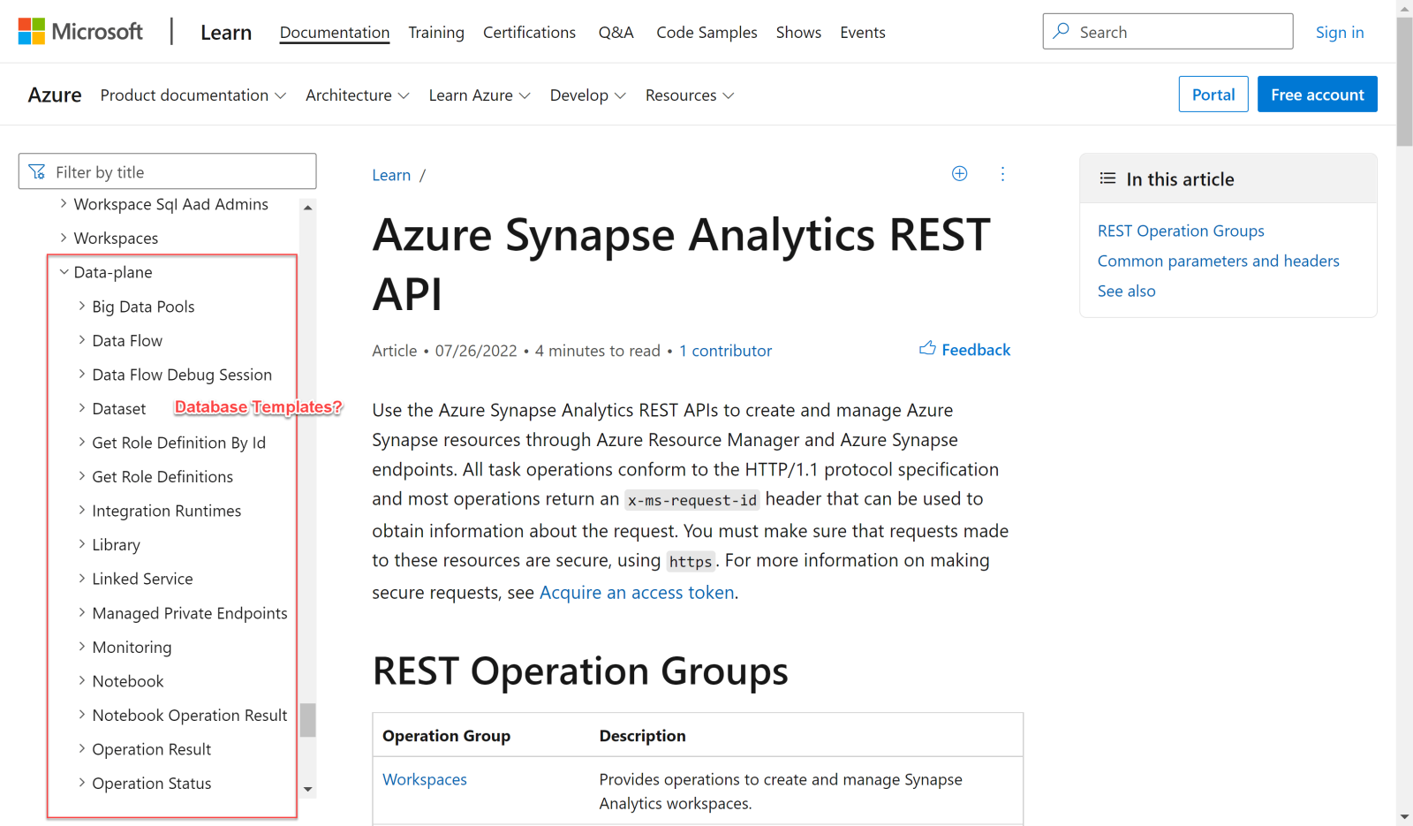The height and width of the screenshot is (826, 1413).
Task: Click the Portal button
Action: [x=1213, y=95]
